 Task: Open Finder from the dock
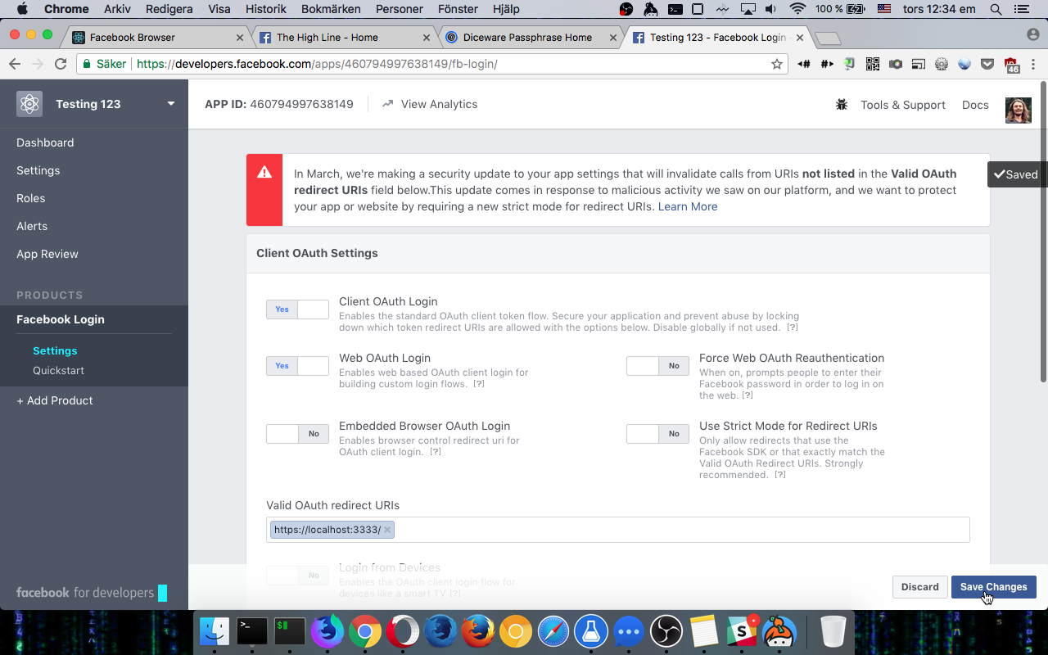click(215, 631)
